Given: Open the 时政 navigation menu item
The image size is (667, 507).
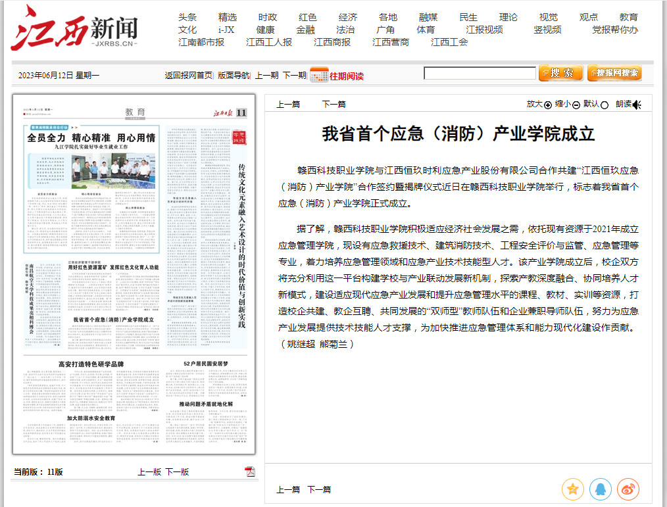Looking at the screenshot, I should point(268,17).
